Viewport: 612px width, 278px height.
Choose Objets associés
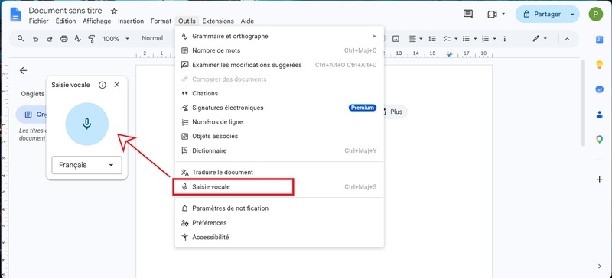[x=279, y=137]
